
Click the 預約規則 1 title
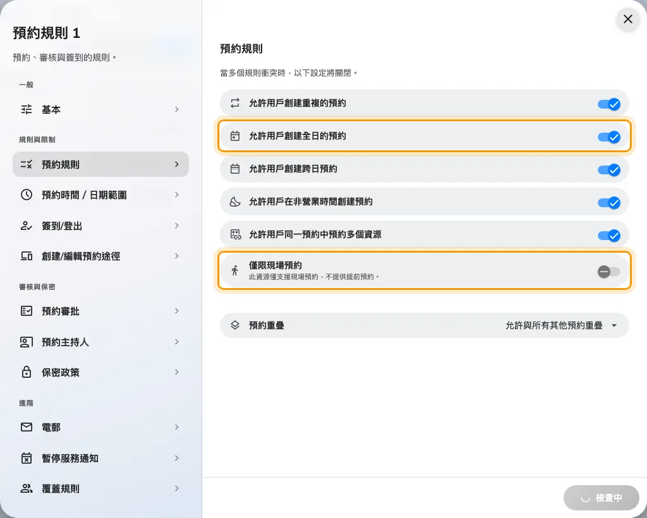[46, 33]
